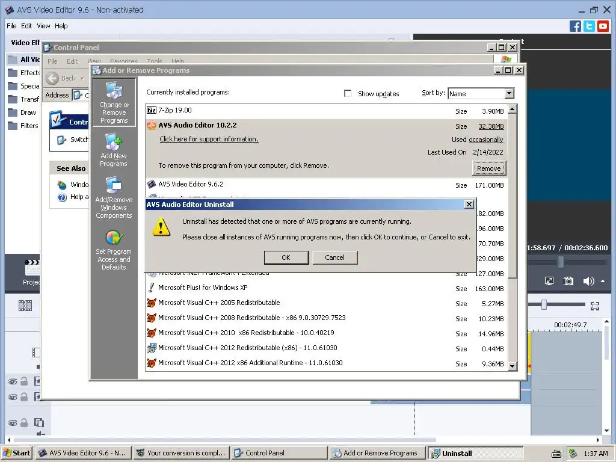Select the Effects folder in Video Effects
616x462 pixels.
[23, 73]
